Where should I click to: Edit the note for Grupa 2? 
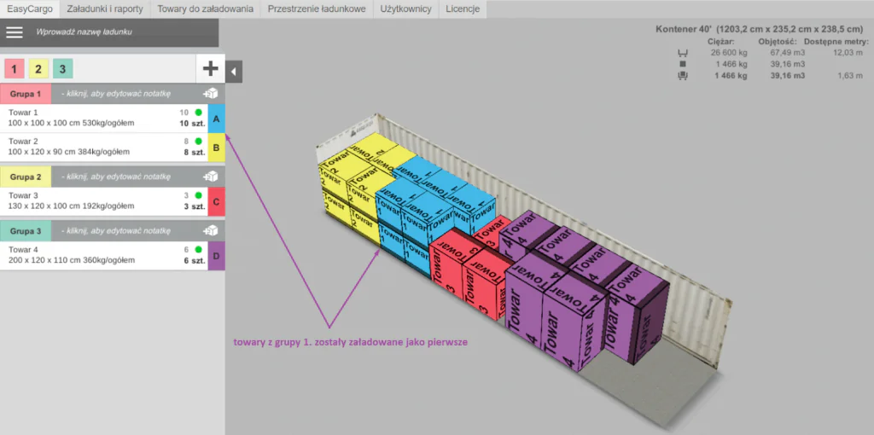(x=115, y=177)
